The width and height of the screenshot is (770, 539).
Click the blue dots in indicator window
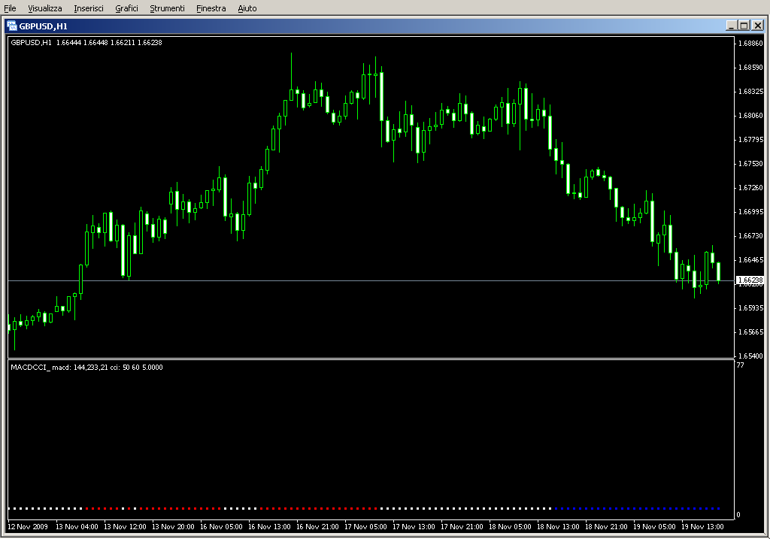(638, 508)
